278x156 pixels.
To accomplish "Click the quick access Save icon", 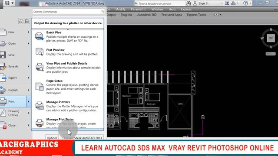I will pos(7,3).
